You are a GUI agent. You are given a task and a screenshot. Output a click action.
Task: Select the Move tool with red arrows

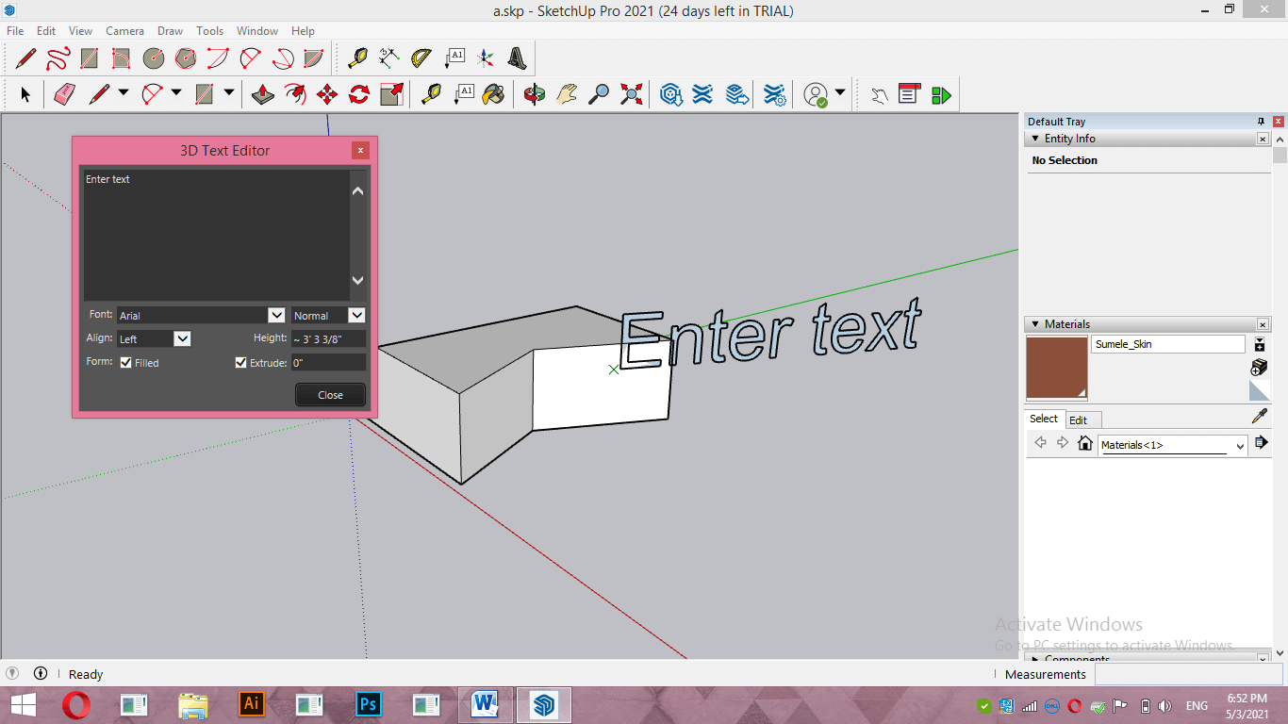(x=327, y=94)
